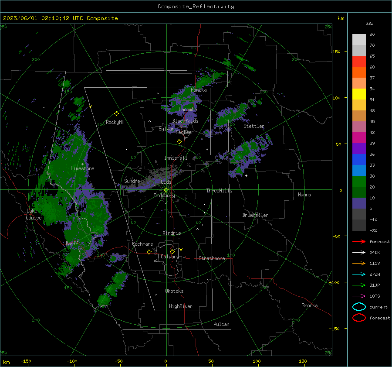This screenshot has width=392, height=367.
Task: Click the Brooks label
Action: pyautogui.click(x=310, y=305)
